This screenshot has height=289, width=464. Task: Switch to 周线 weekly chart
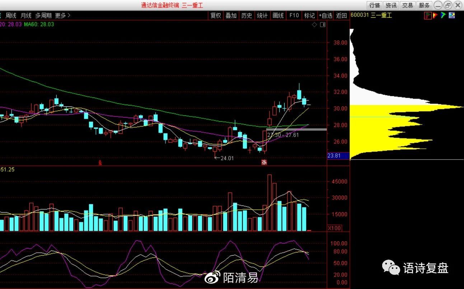(11, 15)
